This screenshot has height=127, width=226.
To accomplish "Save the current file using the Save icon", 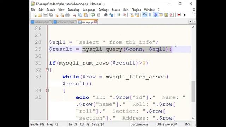I will [x=46, y=15].
